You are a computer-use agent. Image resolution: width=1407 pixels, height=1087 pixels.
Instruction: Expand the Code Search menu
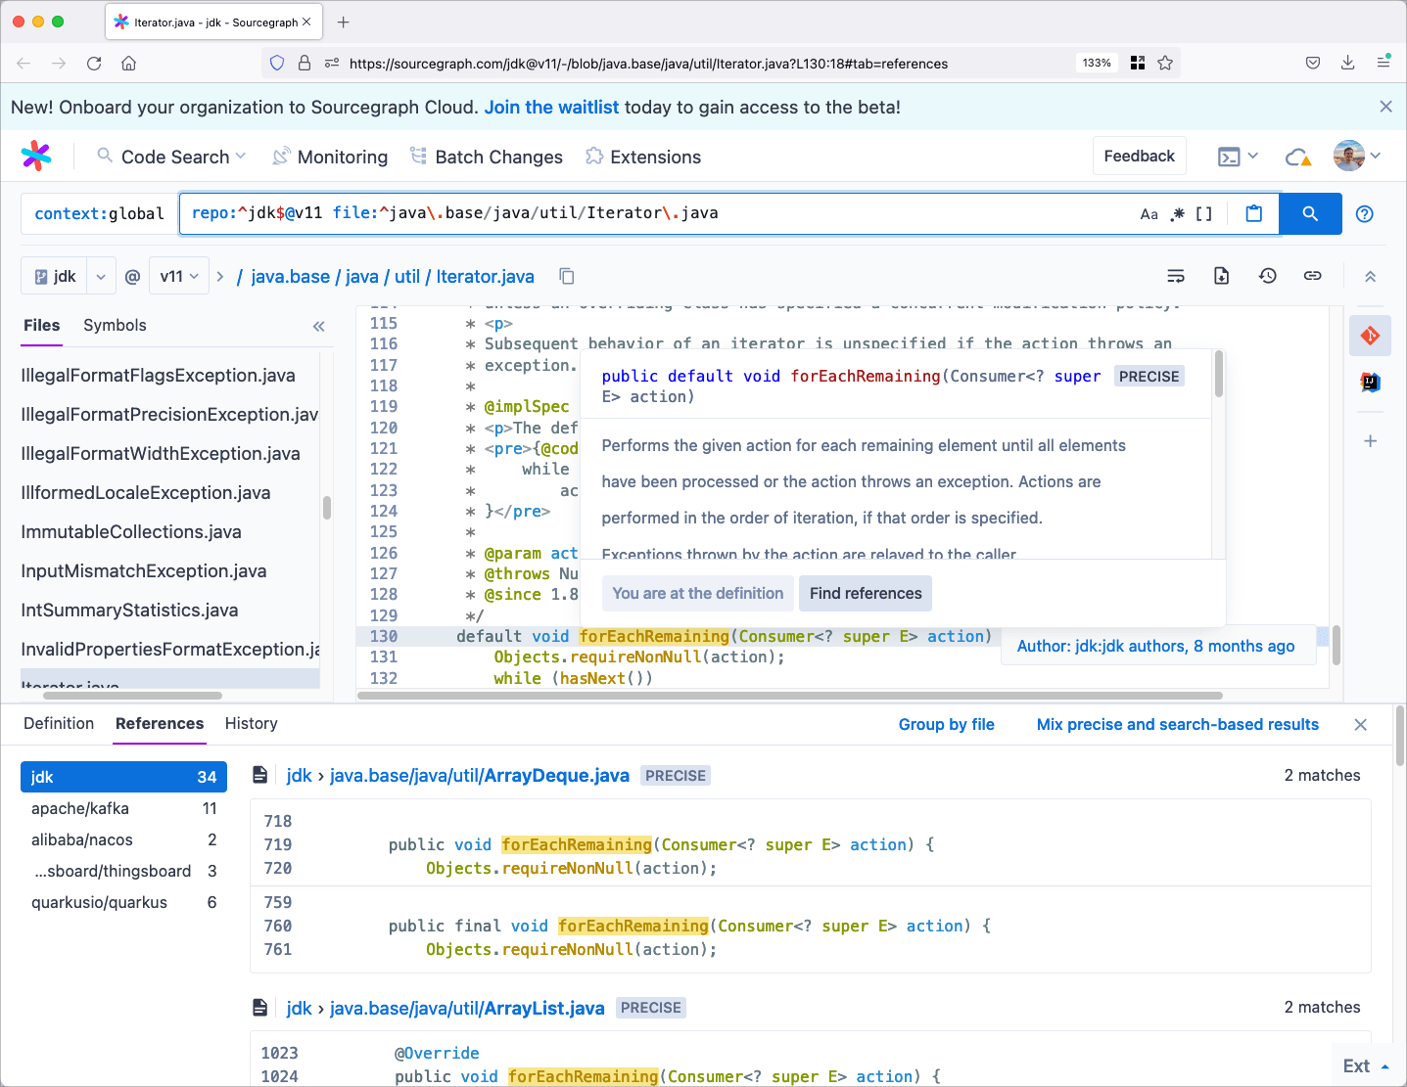(172, 157)
